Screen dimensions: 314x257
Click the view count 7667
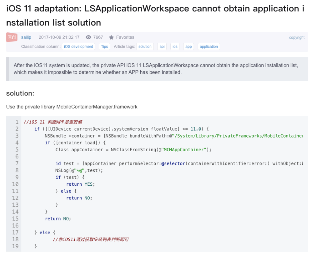[98, 37]
